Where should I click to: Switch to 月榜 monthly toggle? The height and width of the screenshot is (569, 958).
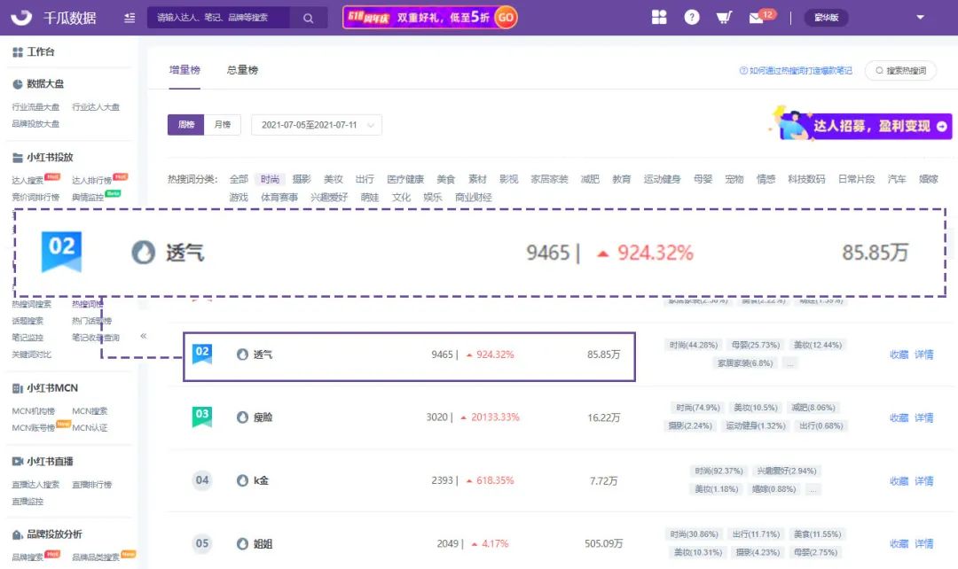click(x=223, y=125)
